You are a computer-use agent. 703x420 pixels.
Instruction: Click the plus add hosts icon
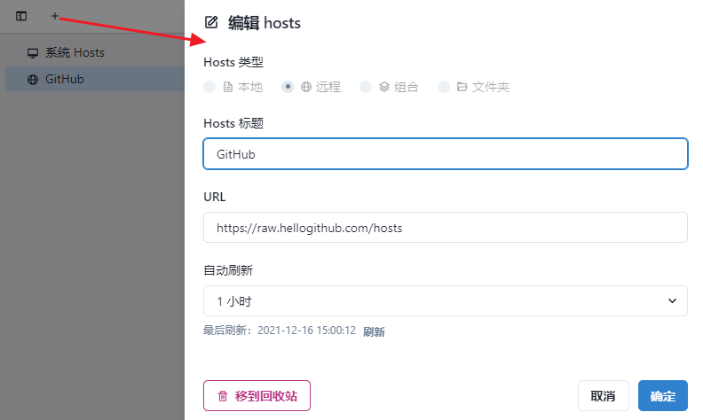click(x=55, y=16)
